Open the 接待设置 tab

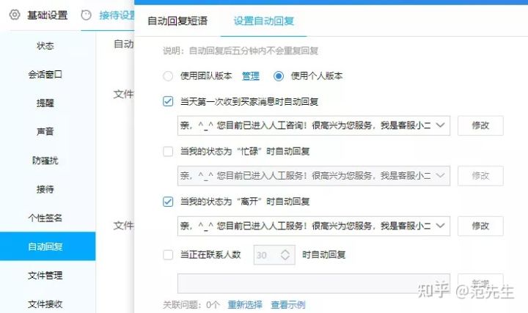click(117, 15)
